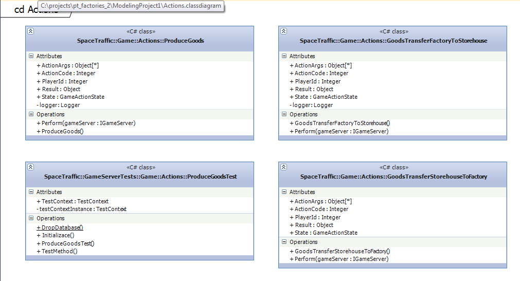The image size is (520, 281).
Task: Select the GoodsTransferFactoryToStorehouse class title
Action: click(393, 41)
